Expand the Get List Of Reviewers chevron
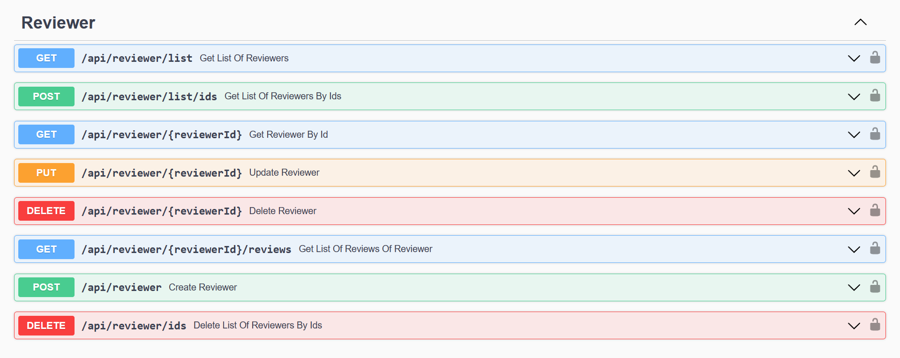This screenshot has width=900, height=358. tap(854, 58)
